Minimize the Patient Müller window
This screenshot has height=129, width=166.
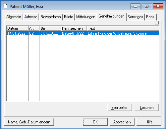click(136, 6)
